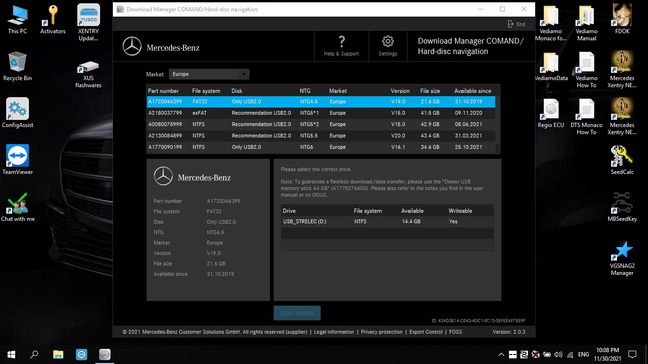The image size is (648, 364).
Task: Open ConfigAssist desktop shortcut
Action: coord(18,109)
